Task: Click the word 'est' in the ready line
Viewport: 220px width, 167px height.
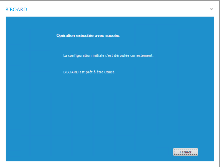Action: [82, 72]
